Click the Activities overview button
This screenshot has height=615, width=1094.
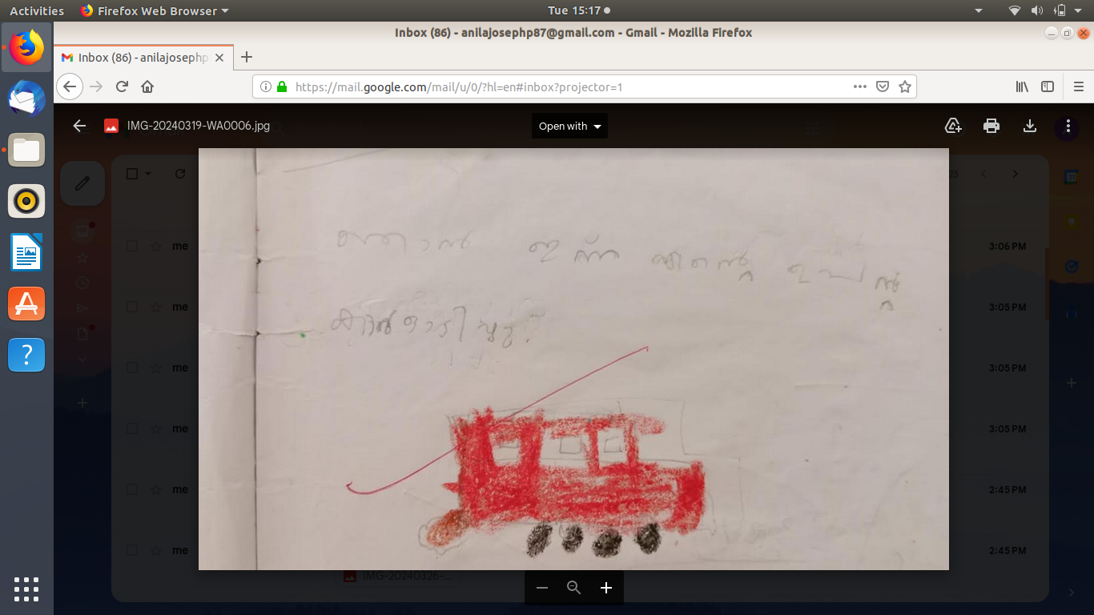click(37, 10)
